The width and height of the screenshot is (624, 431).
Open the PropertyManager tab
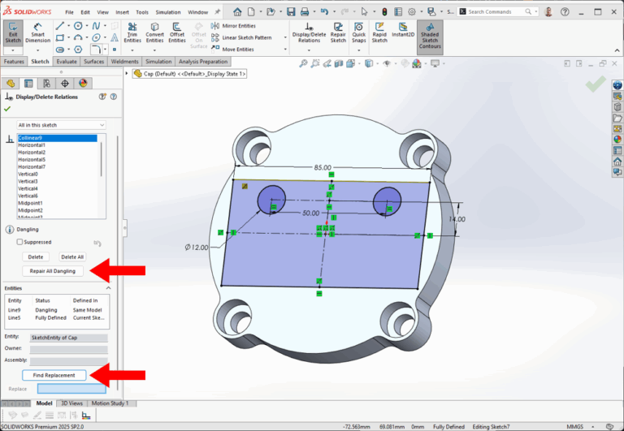tap(28, 83)
